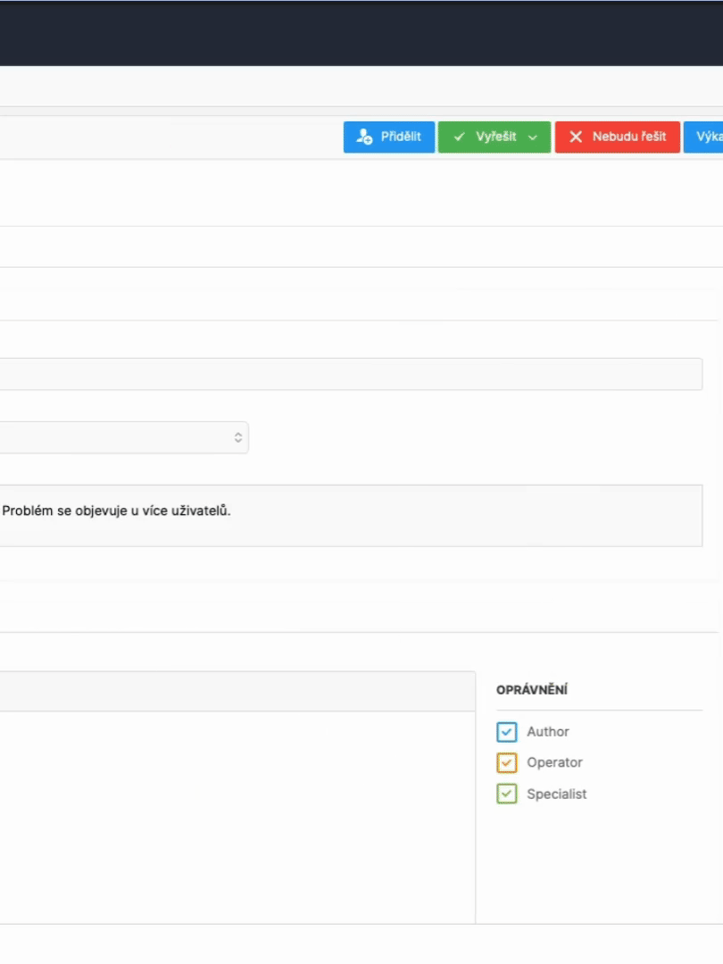Open the select box with up-down arrows

click(x=125, y=437)
